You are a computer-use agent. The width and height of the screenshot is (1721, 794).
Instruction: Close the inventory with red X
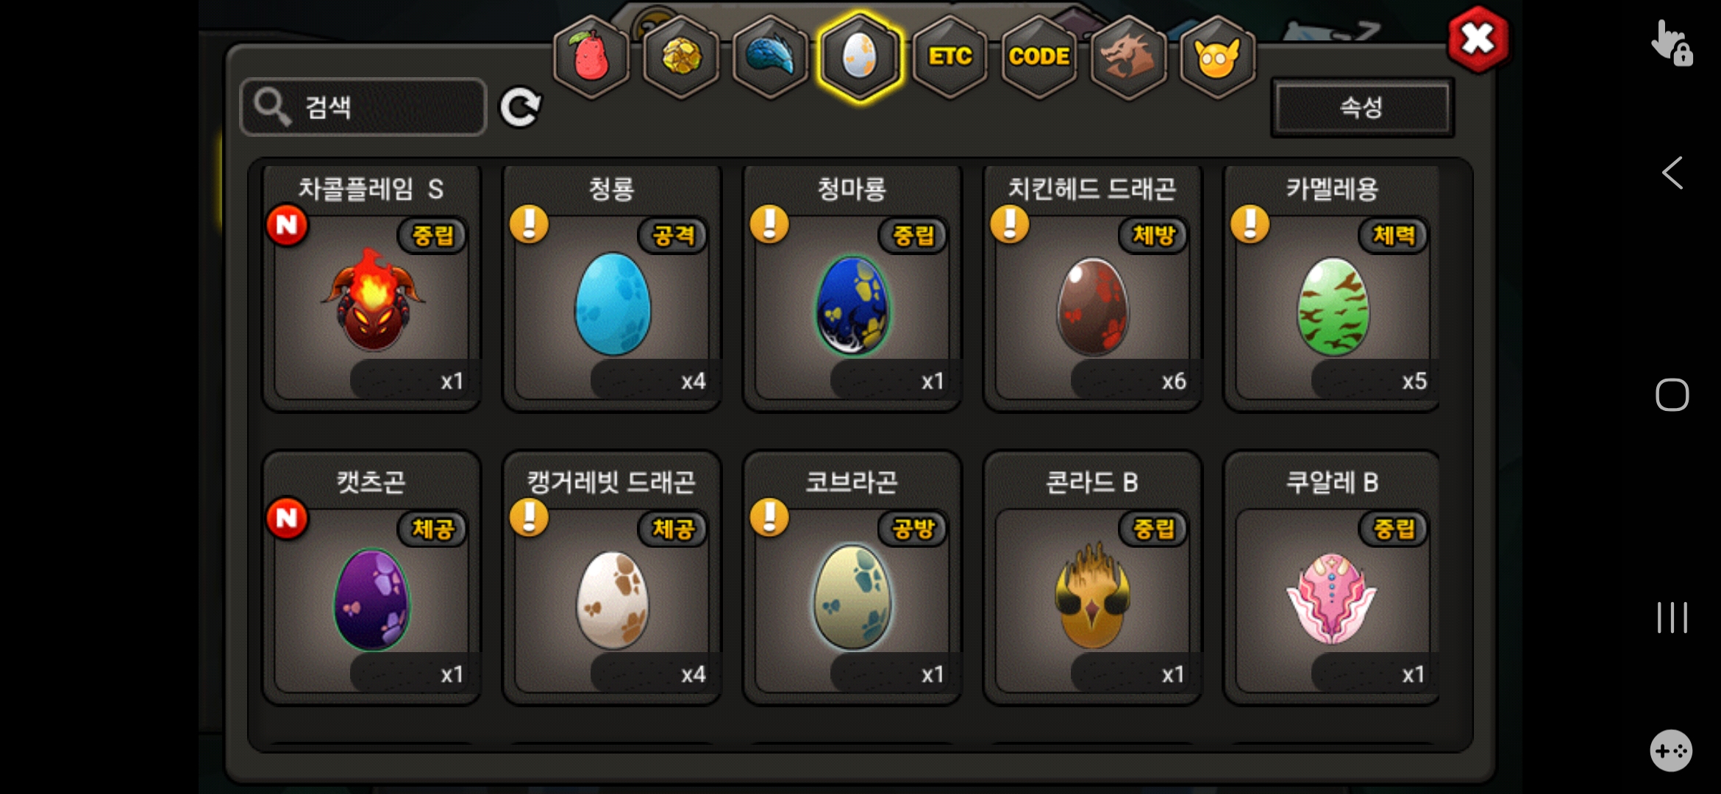pyautogui.click(x=1478, y=39)
